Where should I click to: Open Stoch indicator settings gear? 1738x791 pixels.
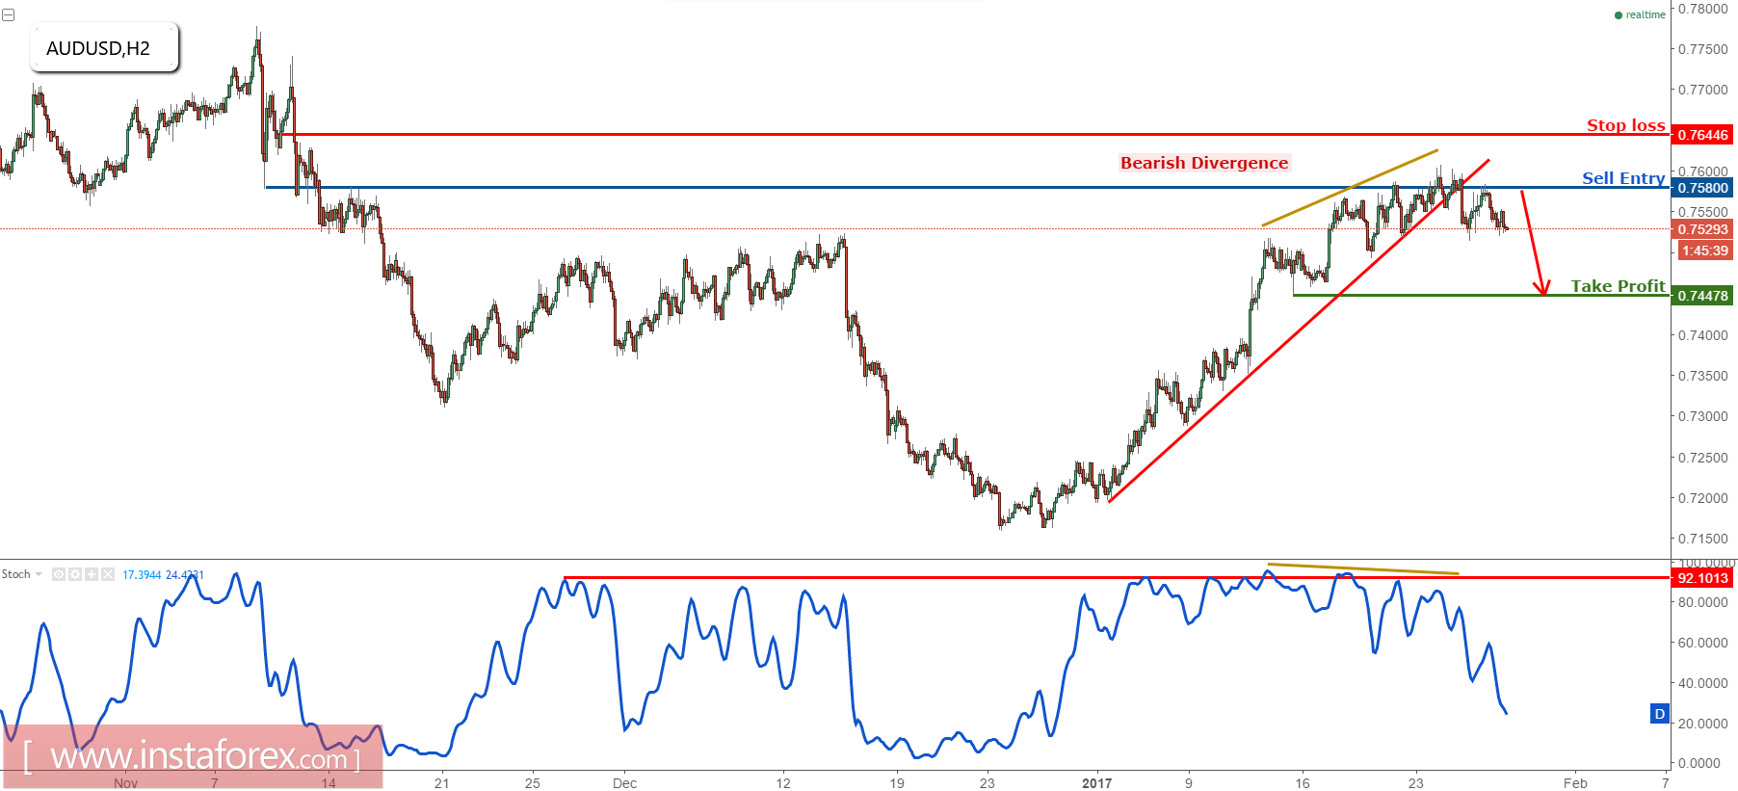(75, 574)
